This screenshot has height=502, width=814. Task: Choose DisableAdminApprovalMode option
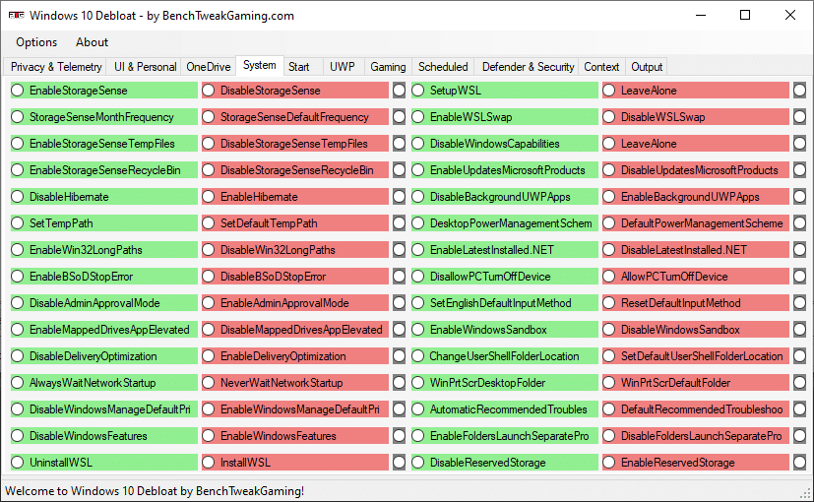[103, 302]
